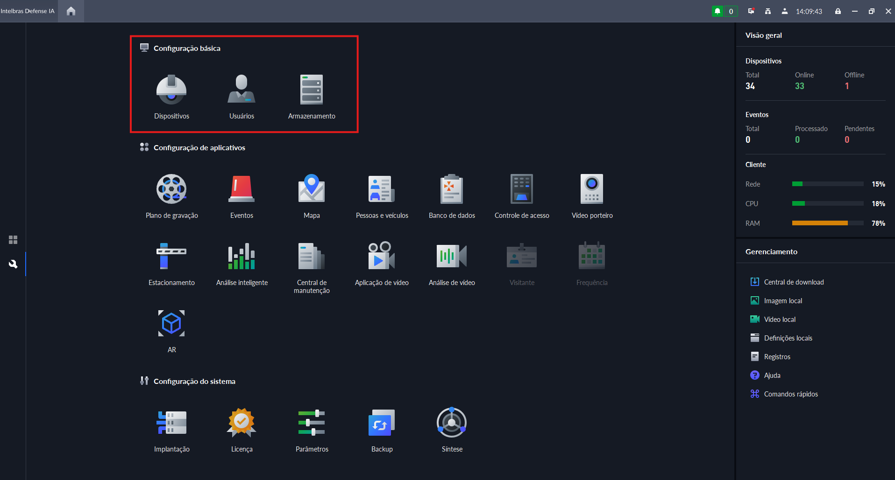Launch Análise inteligente

coord(242,257)
